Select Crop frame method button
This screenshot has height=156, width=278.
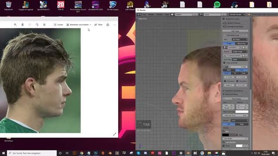click(x=243, y=73)
